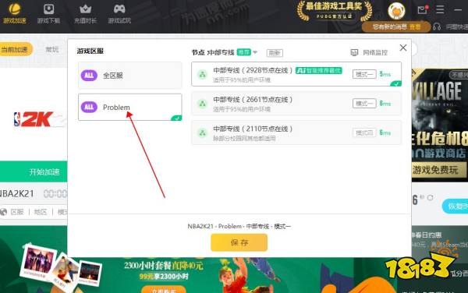468x293 pixels.
Task: Select the node with 2661节点在线
Action: pos(296,104)
